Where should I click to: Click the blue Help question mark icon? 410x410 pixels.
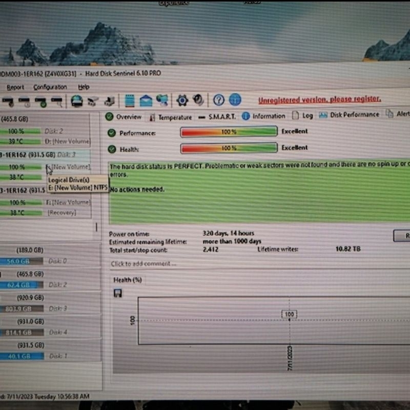coord(219,99)
